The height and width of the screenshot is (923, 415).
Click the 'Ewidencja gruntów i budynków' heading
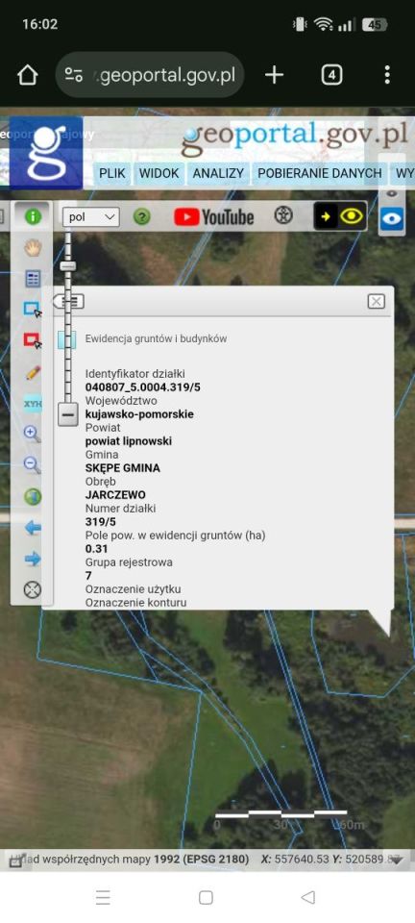click(156, 339)
